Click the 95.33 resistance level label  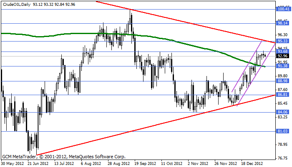(283, 41)
